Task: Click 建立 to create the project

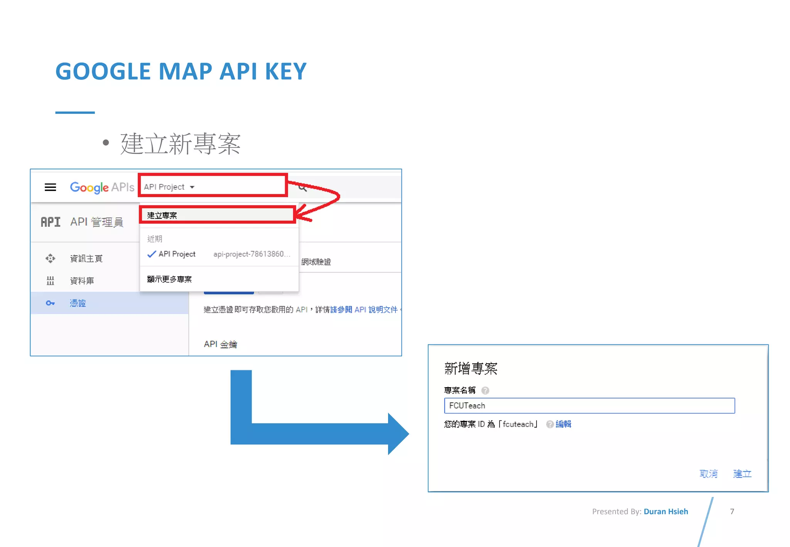Action: pos(742,474)
